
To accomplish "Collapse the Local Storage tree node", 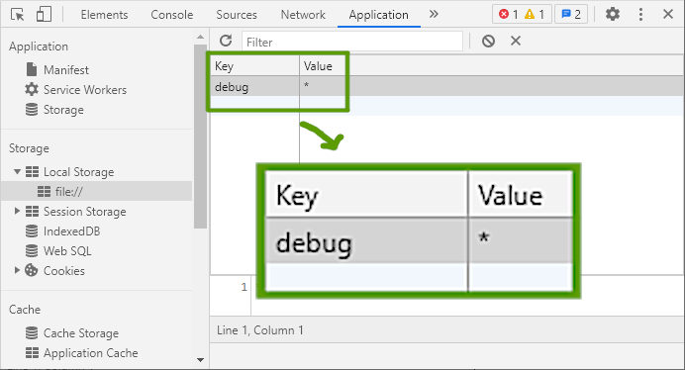I will [17, 172].
